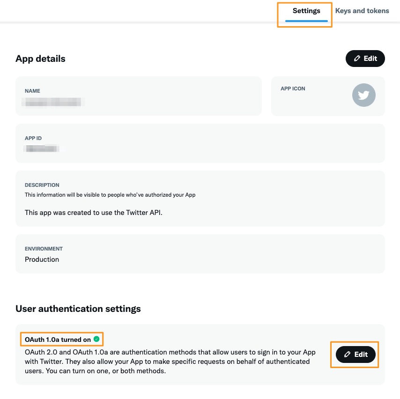Open the Settings tab
Screen dimensions: 400x399
point(306,10)
